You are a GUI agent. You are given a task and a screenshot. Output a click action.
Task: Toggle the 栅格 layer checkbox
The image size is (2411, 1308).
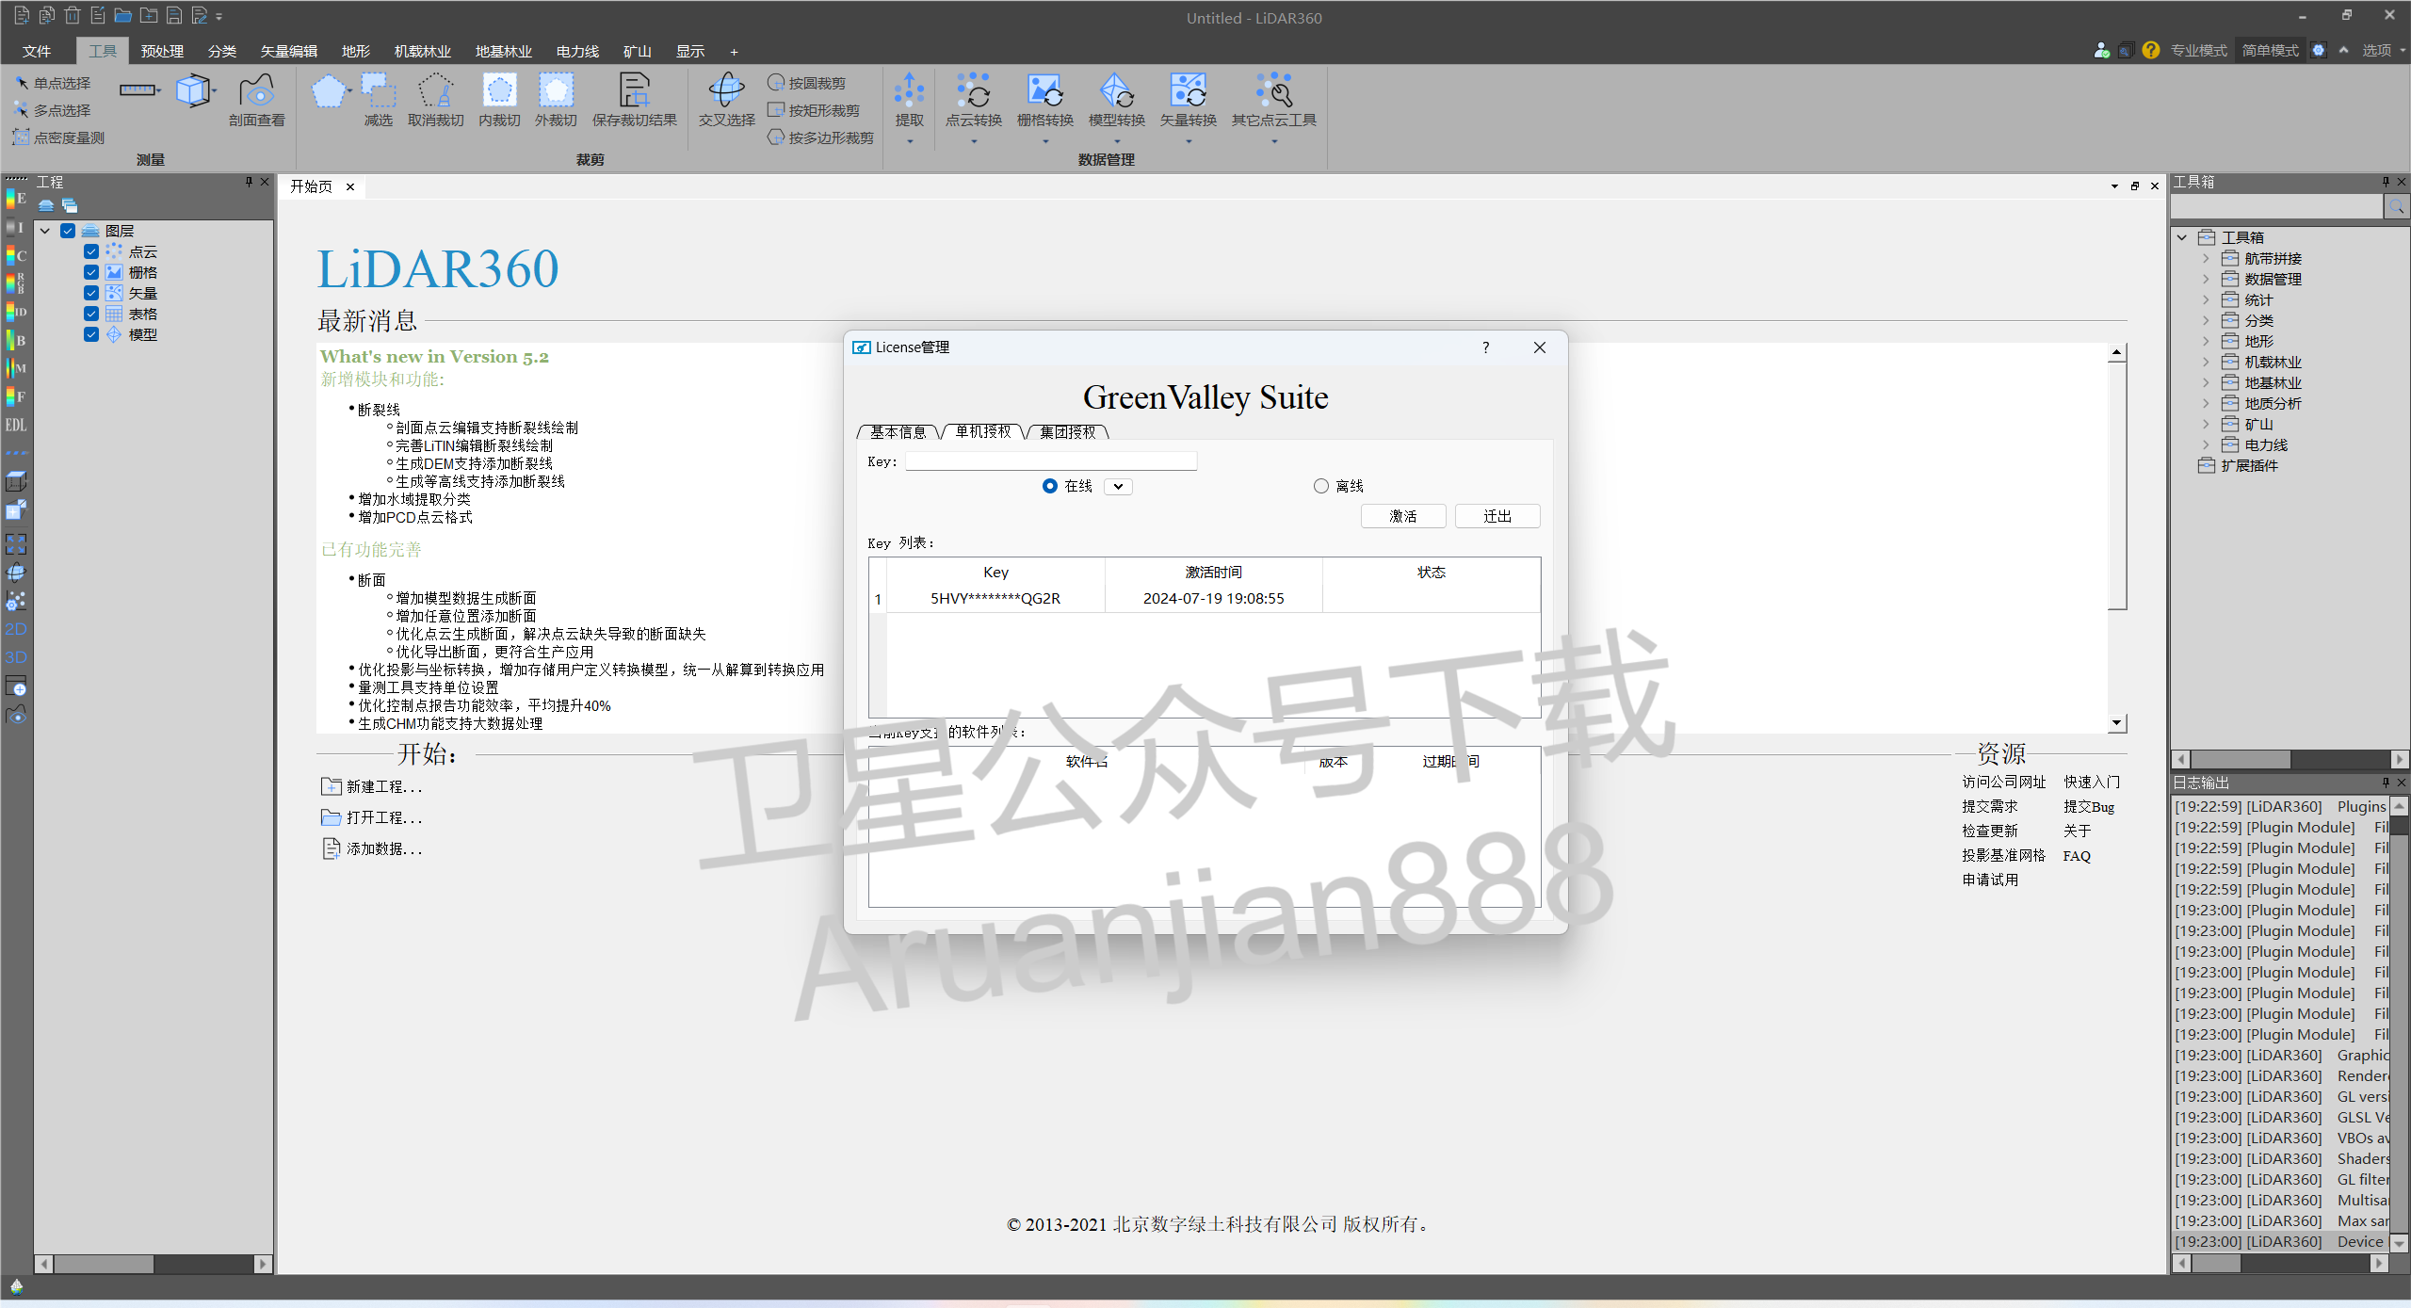91,272
